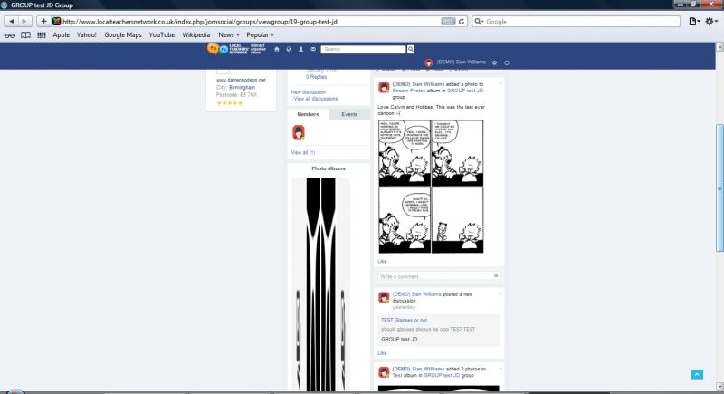Add a bookmark with the plus button
Viewport: 724px width, 394px height.
43,21
